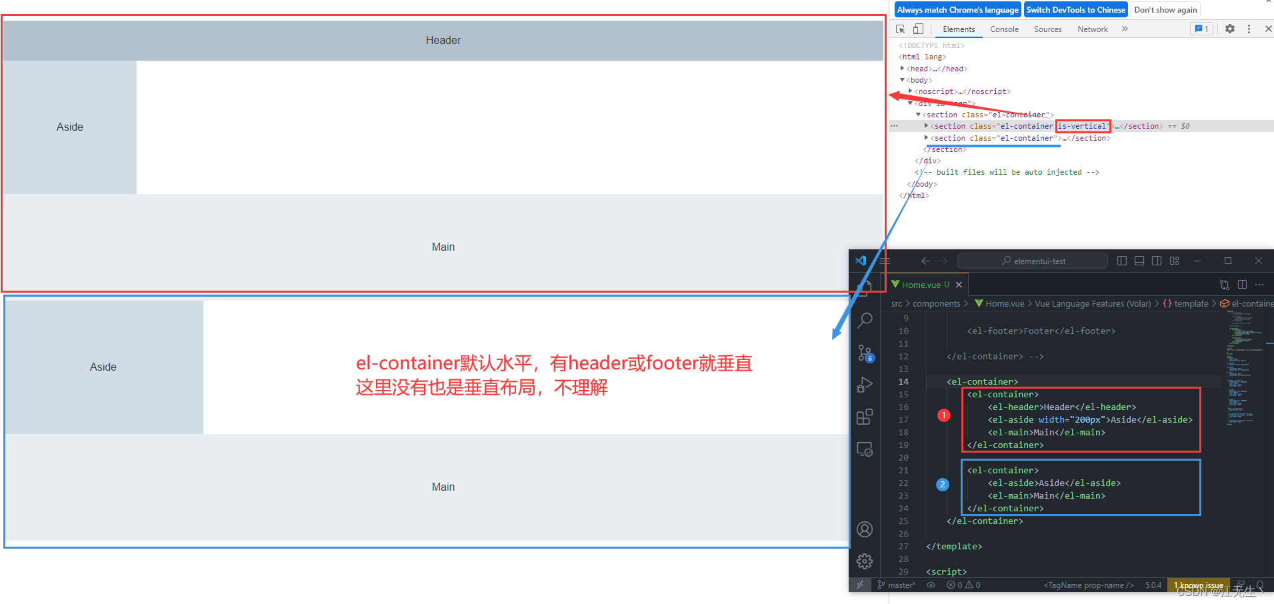Click the Don't show again button
Viewport: 1274px width, 604px height.
tap(1165, 9)
